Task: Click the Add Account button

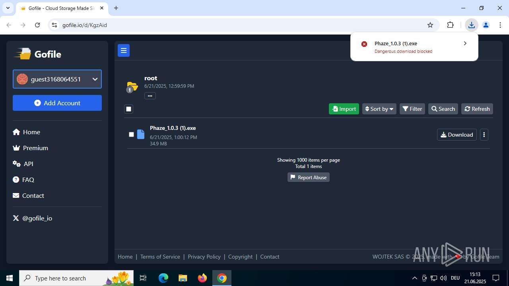Action: pyautogui.click(x=57, y=103)
